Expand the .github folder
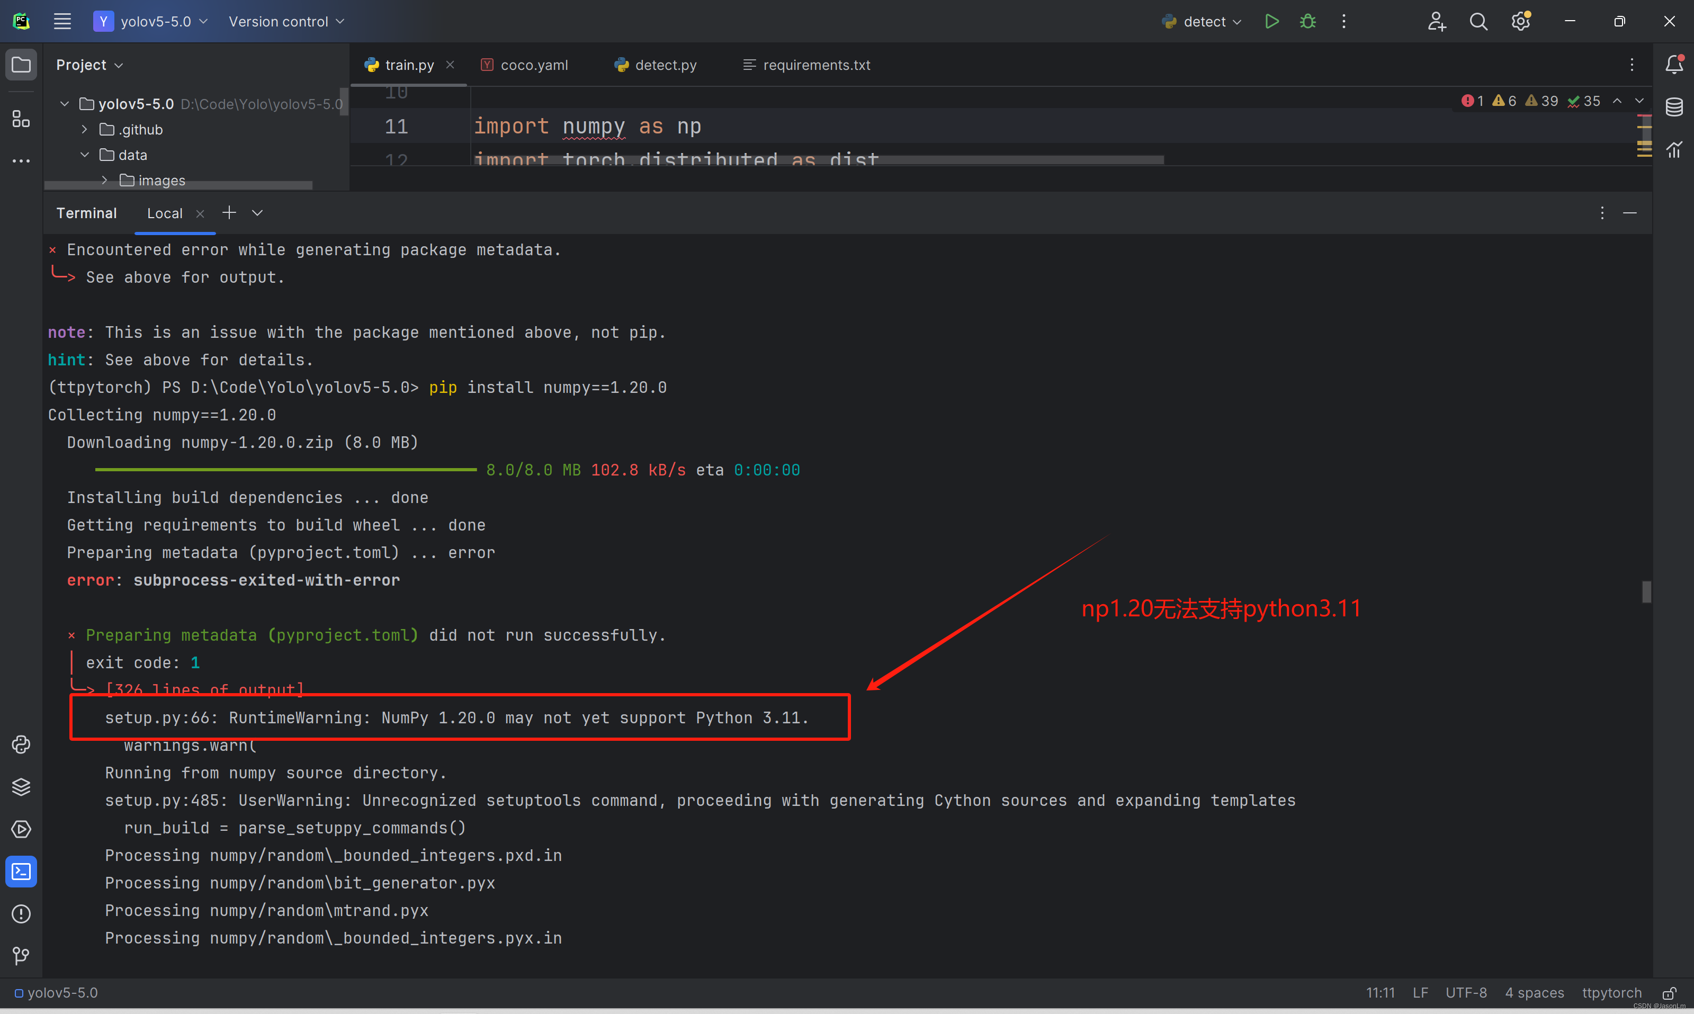 (84, 129)
